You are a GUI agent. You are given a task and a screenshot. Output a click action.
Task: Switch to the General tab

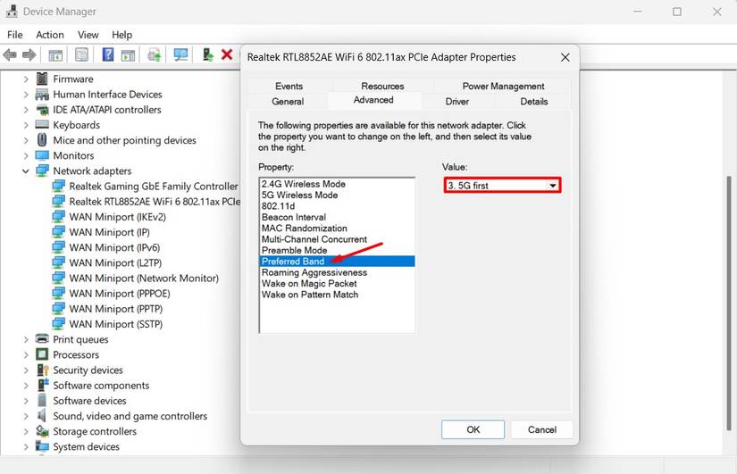pos(288,102)
